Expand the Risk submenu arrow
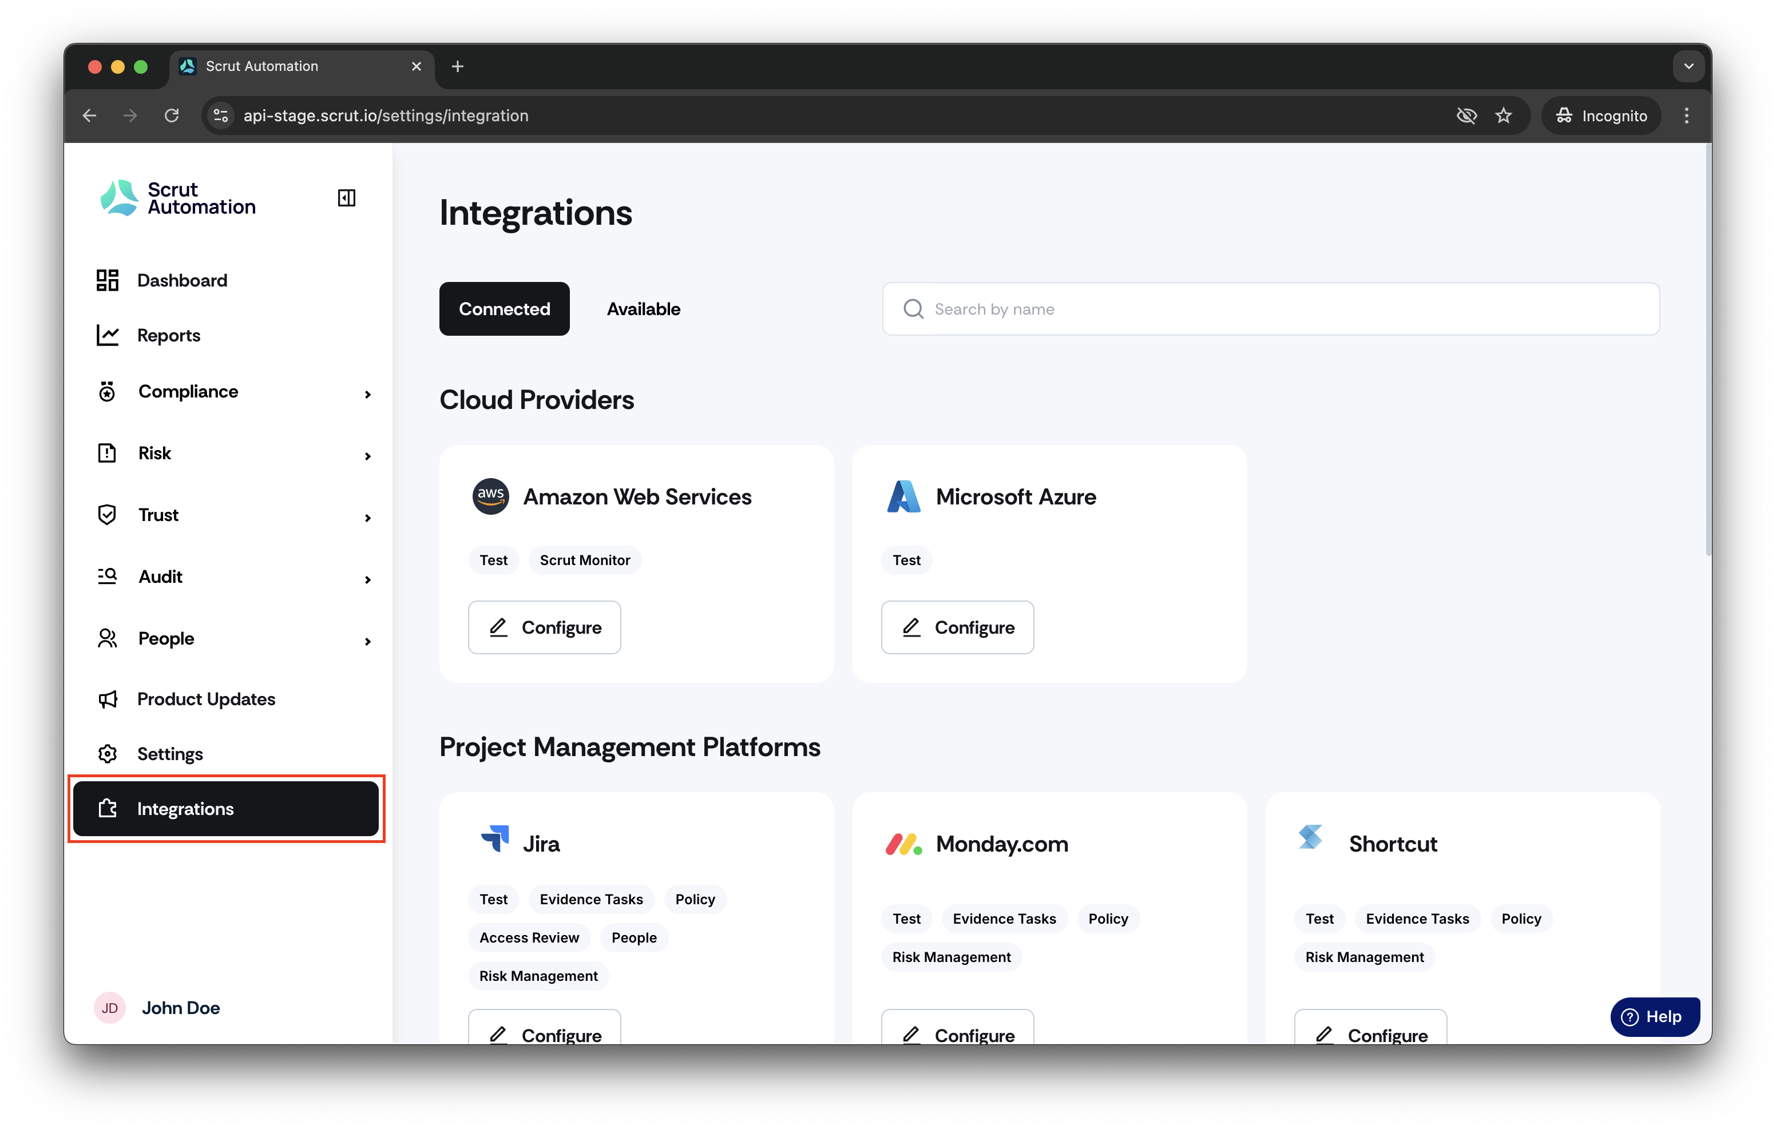 pos(368,456)
